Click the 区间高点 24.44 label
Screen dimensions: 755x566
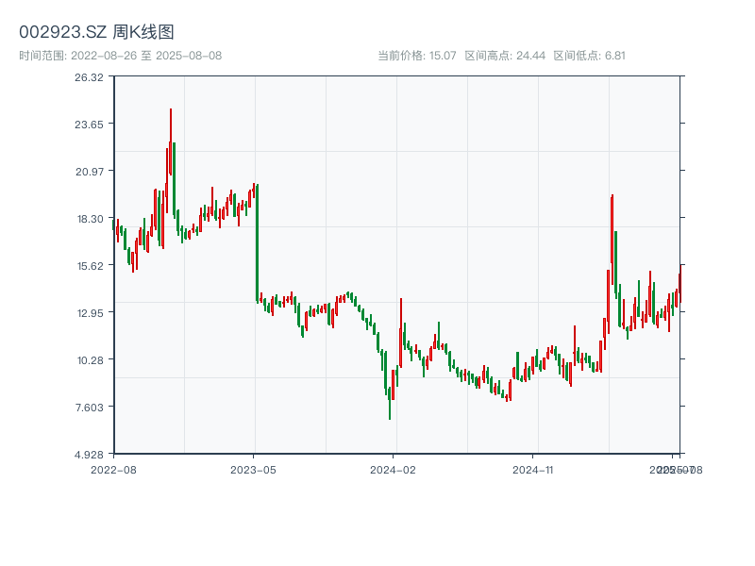click(505, 56)
